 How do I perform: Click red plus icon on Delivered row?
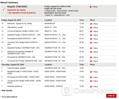[91, 24]
